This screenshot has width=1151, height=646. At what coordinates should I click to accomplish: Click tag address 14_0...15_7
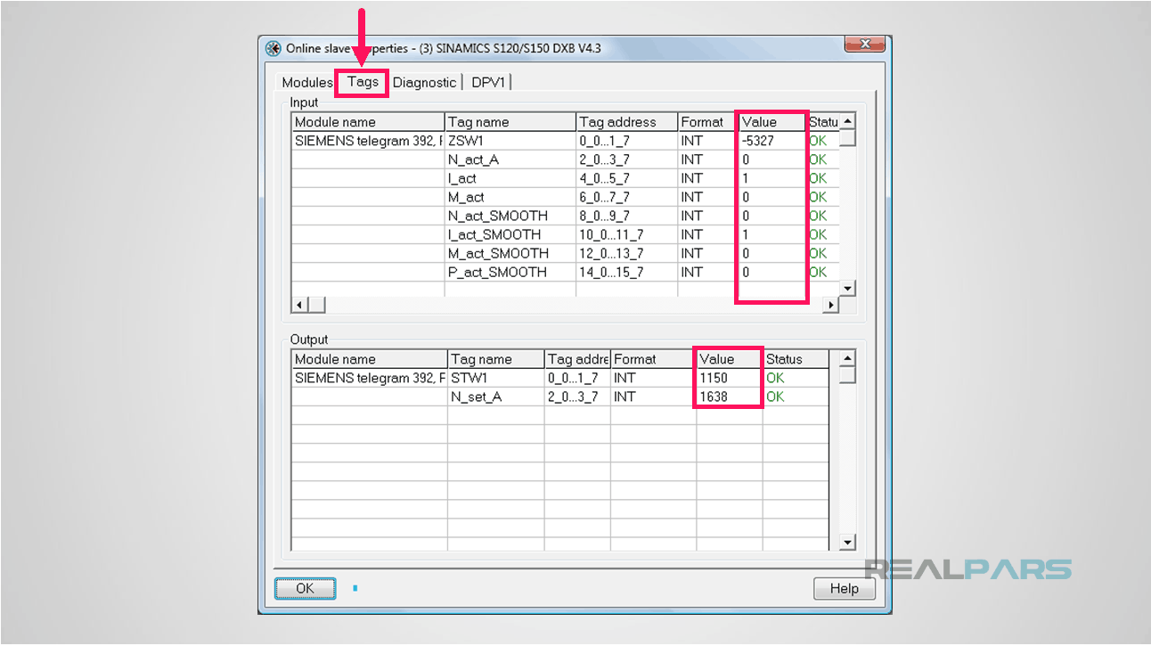pos(611,272)
